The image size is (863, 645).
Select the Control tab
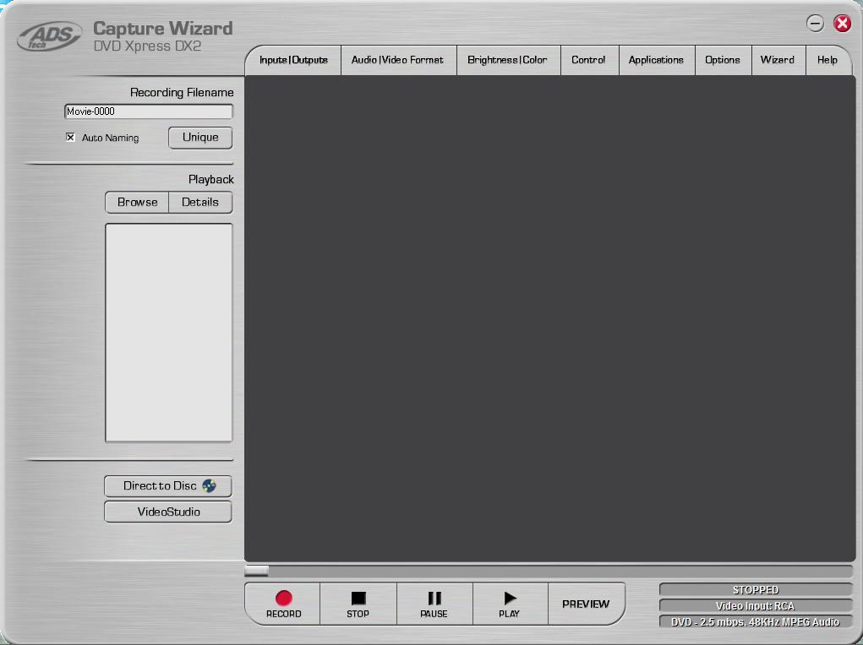(x=588, y=60)
